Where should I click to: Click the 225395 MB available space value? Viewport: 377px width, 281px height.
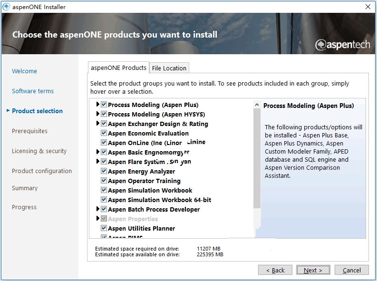pos(210,254)
